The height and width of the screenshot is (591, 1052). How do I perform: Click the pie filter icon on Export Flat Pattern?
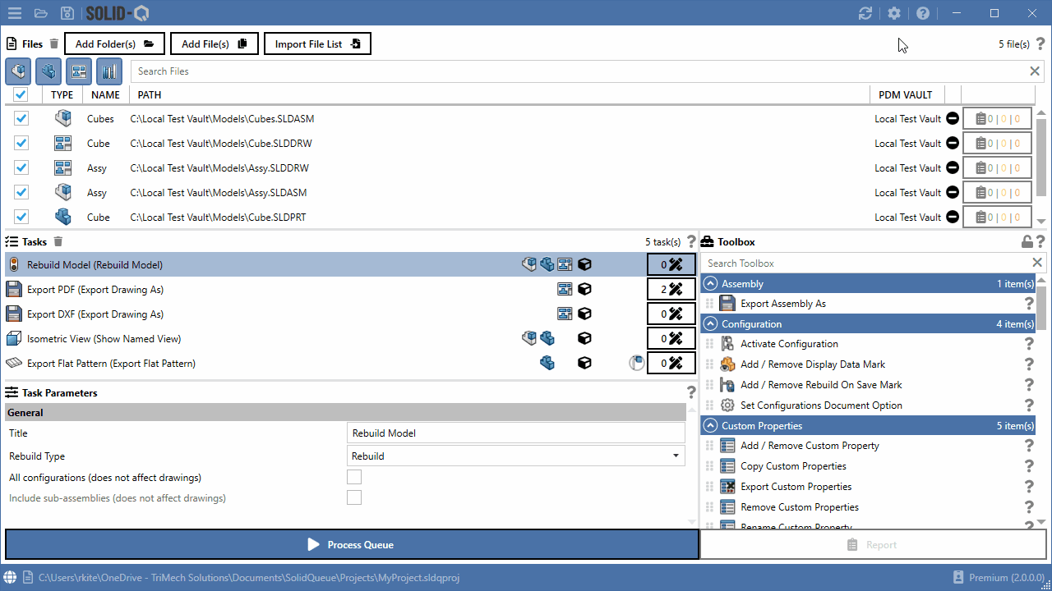(636, 363)
